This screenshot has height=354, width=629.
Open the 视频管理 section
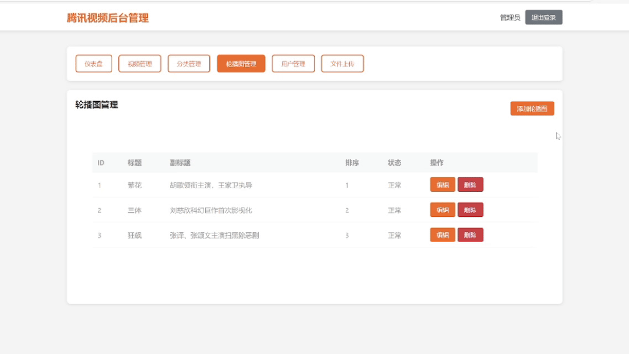pos(139,64)
